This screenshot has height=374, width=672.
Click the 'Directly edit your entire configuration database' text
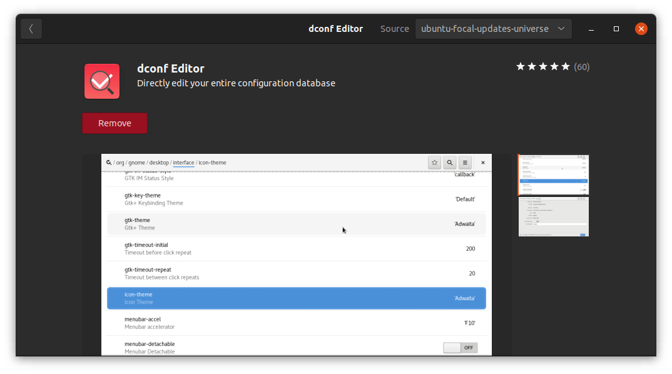tap(236, 83)
